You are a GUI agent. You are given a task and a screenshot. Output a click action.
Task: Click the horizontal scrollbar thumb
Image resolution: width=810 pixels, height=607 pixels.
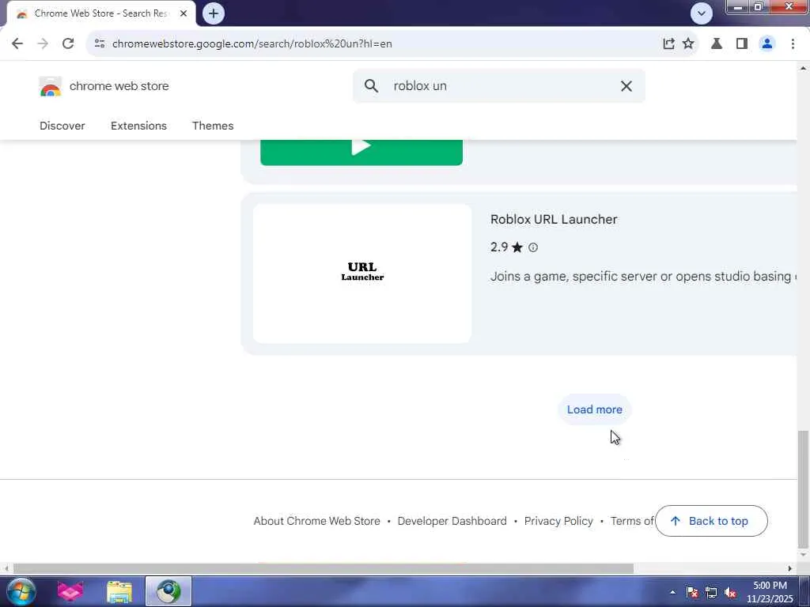click(324, 568)
